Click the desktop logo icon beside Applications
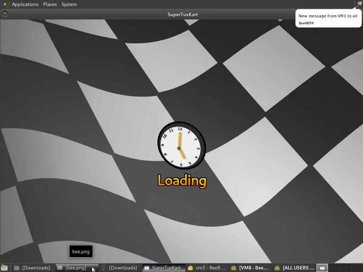 pyautogui.click(x=6, y=4)
